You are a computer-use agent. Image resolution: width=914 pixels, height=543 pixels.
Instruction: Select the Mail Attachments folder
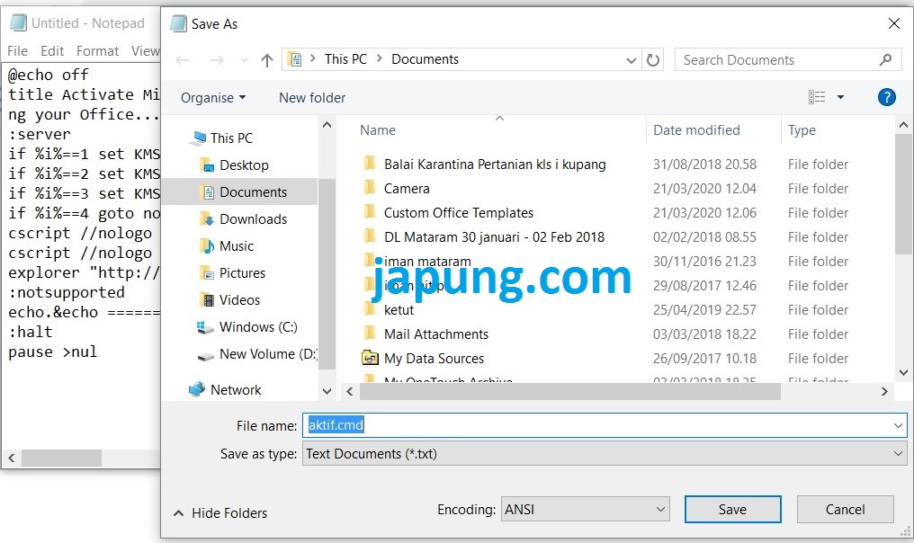coord(436,334)
